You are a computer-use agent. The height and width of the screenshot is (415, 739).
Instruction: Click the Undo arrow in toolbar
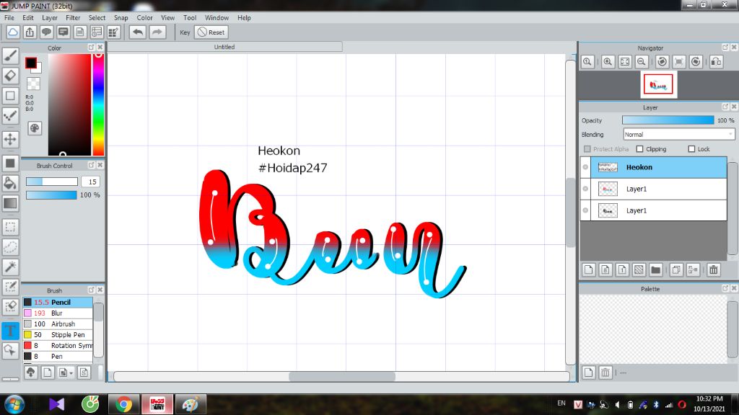point(138,32)
